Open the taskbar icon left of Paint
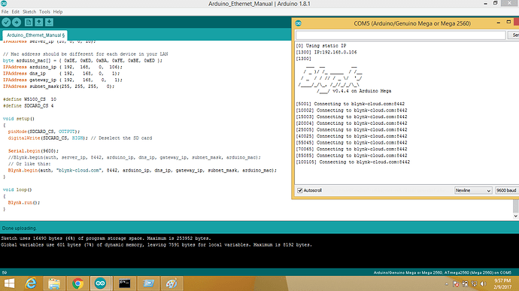Screen dimensions: 519x291 [148, 283]
